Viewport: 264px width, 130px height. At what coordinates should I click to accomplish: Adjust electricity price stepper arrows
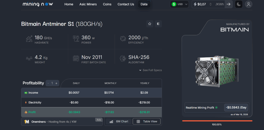pos(211,4)
